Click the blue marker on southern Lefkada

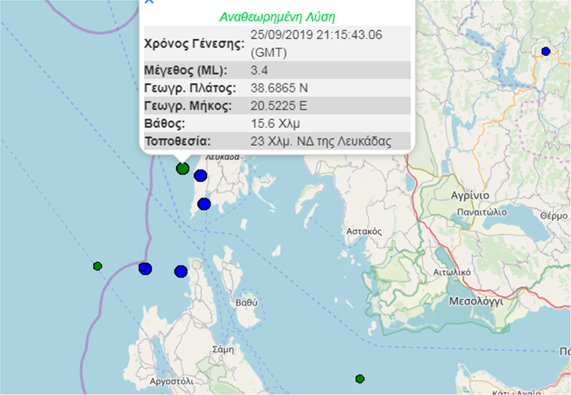click(x=204, y=204)
